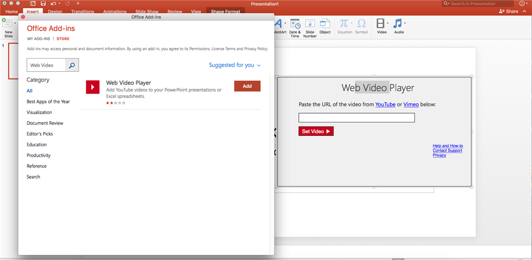Screen dimensions: 532x260
Task: Select the Document Review category
Action: (x=45, y=123)
